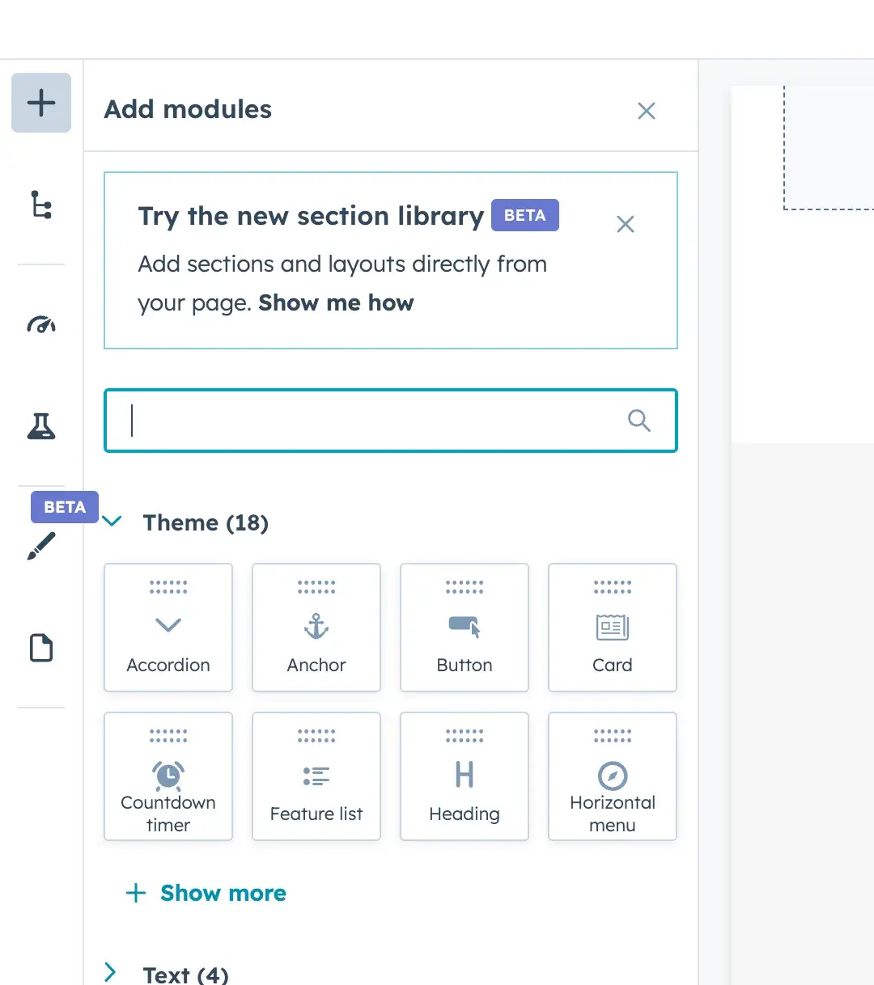Viewport: 874px width, 985px height.
Task: Select the Horizontal menu module
Action: coord(612,776)
